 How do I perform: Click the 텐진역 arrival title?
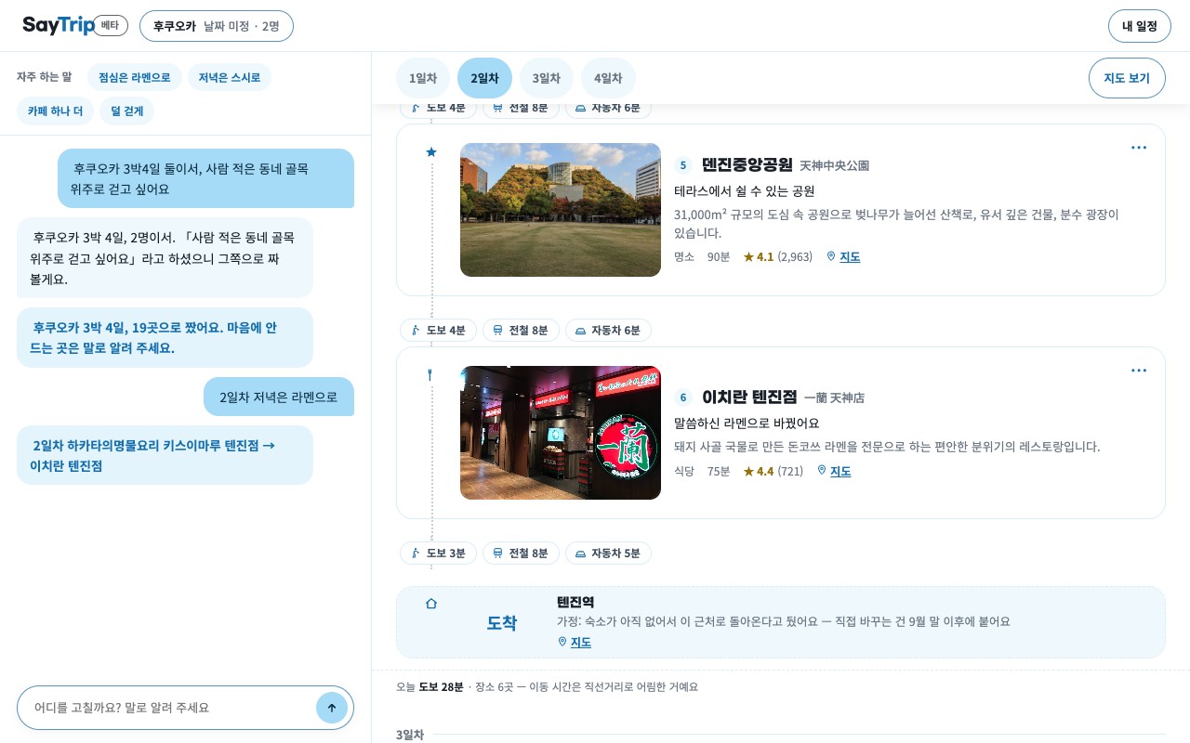point(575,603)
